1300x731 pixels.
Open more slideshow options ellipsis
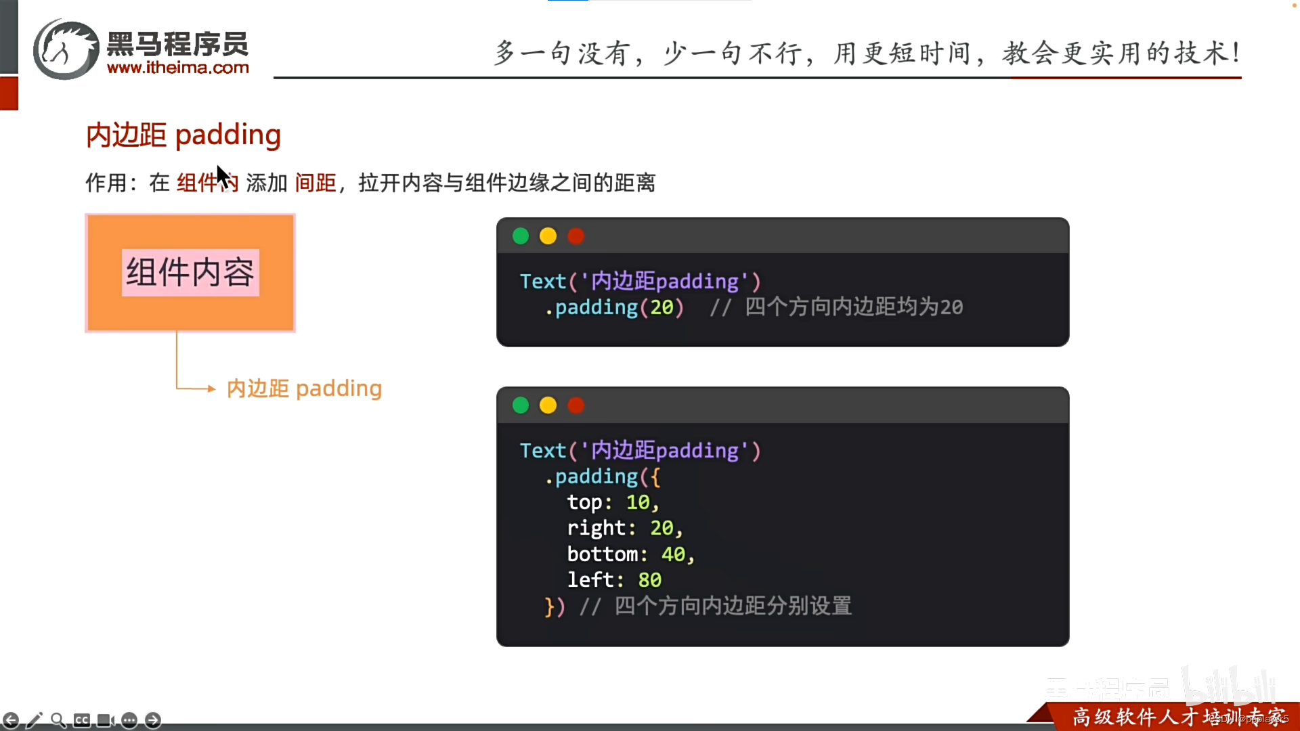(x=129, y=720)
